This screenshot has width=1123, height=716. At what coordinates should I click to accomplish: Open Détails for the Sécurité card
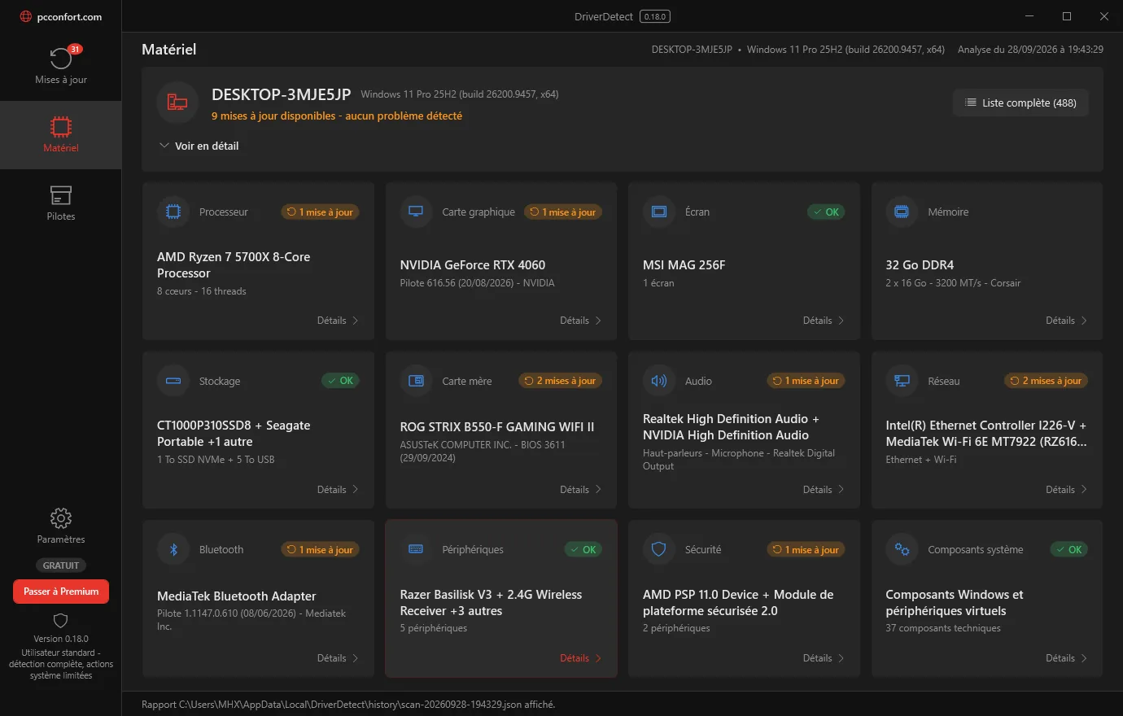coord(824,658)
